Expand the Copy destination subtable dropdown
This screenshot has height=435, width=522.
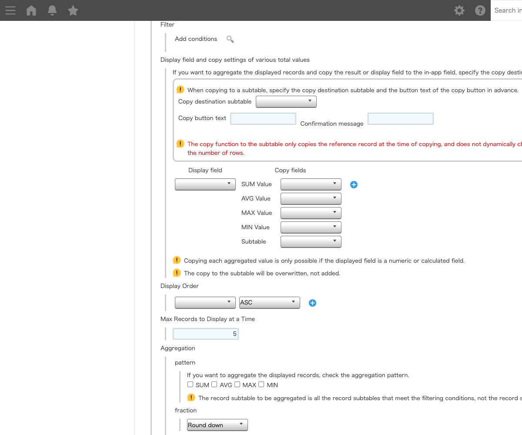pyautogui.click(x=286, y=102)
